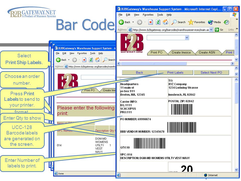
Task: Click the Forward arrow icon in the front window toolbar
Action: coord(140,22)
